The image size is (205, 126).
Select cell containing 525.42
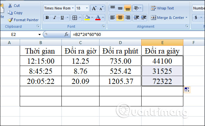(120, 71)
